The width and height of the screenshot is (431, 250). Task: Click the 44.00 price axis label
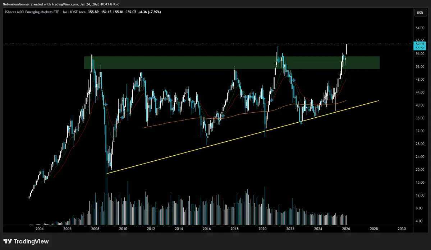pyautogui.click(x=420, y=93)
